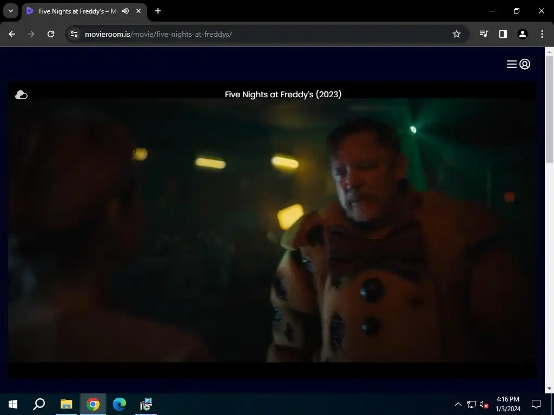Open the media control icon in toolbar
Image resolution: width=554 pixels, height=415 pixels.
pyautogui.click(x=484, y=34)
